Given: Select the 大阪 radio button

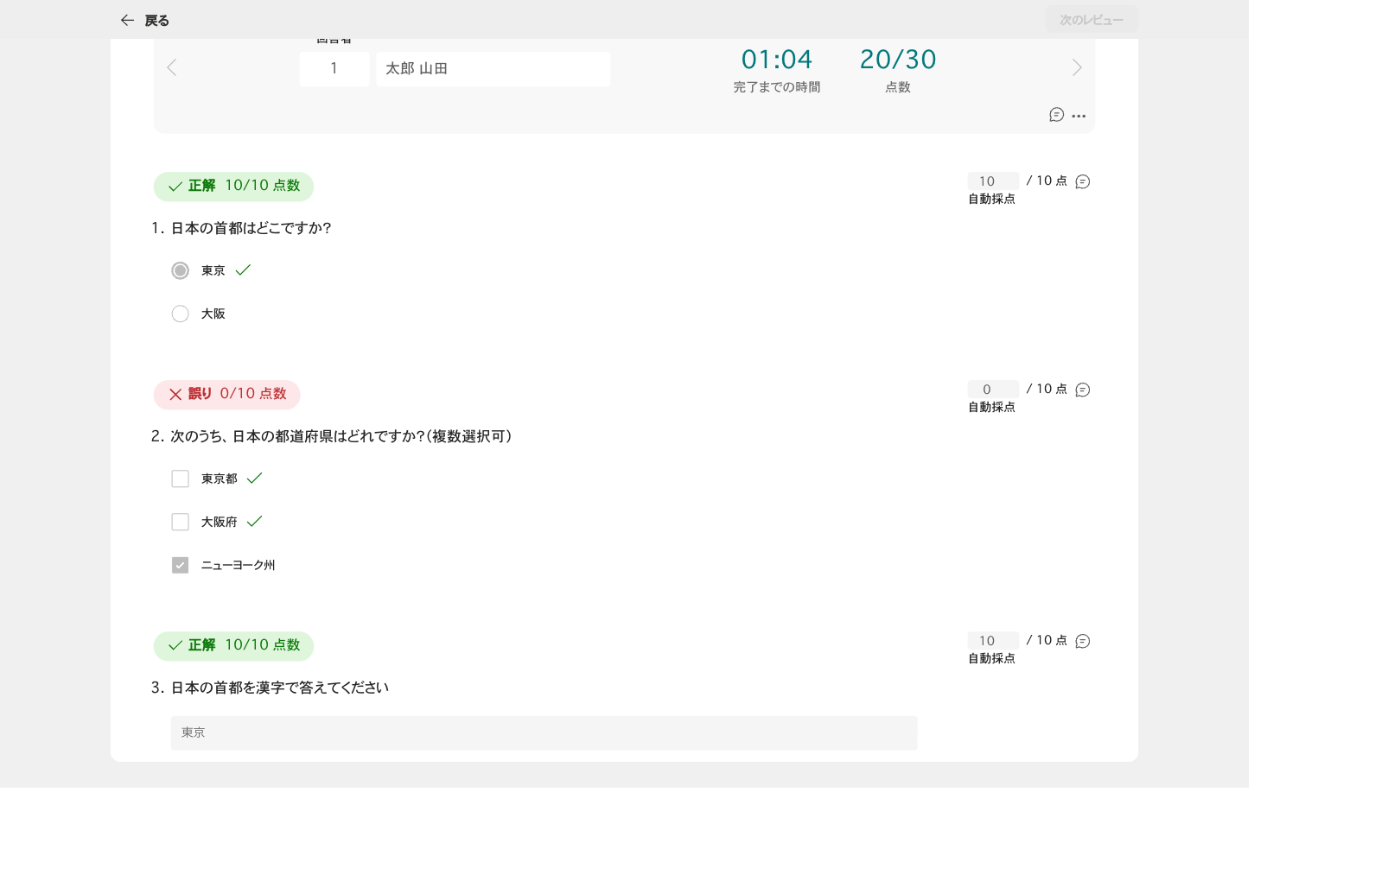Looking at the screenshot, I should coord(180,314).
